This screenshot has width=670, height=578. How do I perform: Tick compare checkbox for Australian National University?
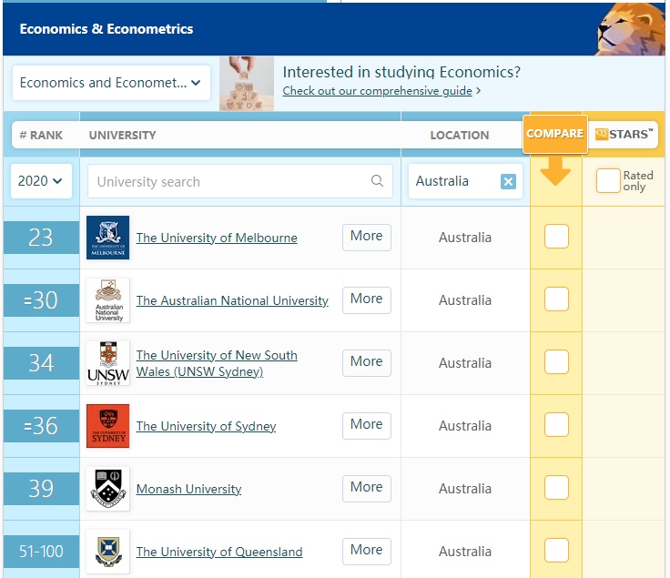click(x=556, y=299)
